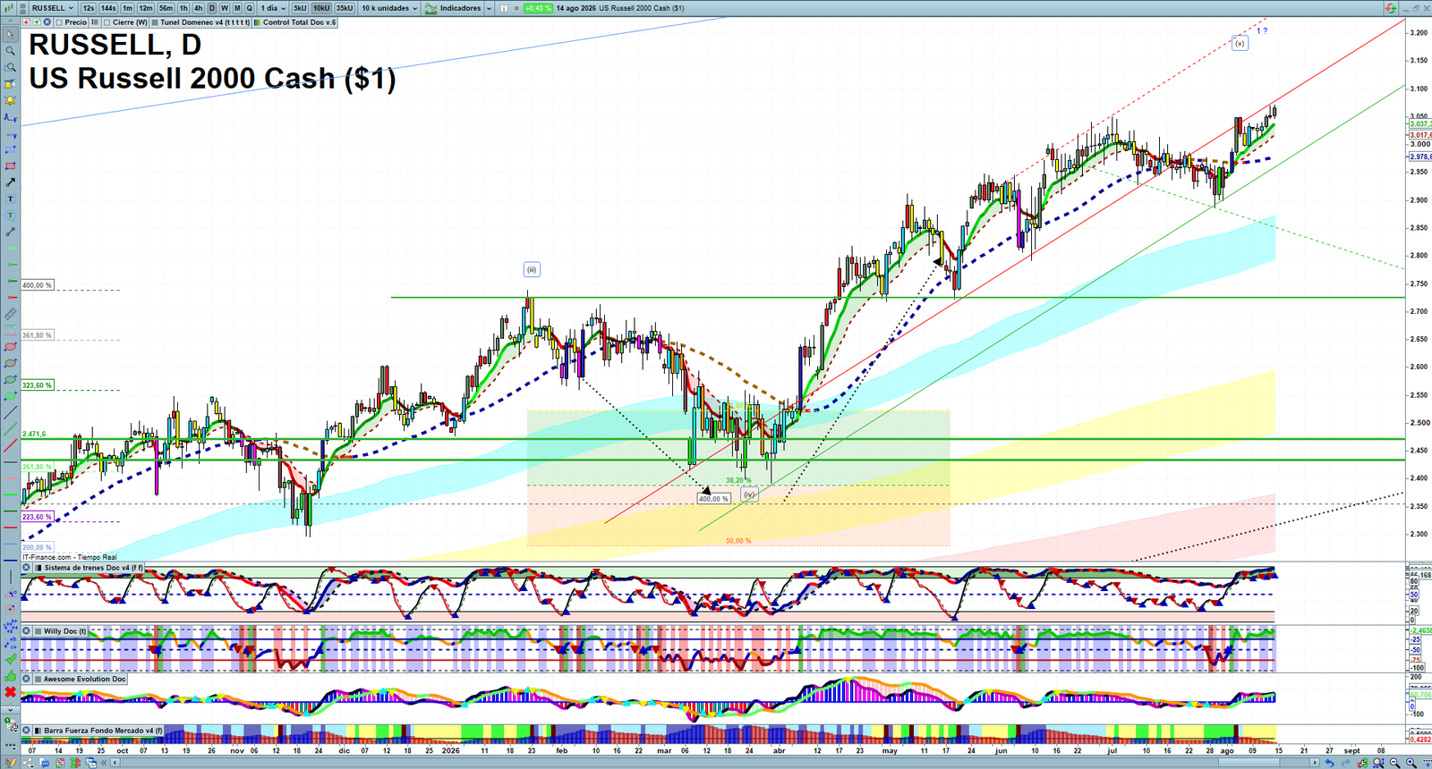
Task: Select the green diagonal line tool
Action: click(x=10, y=429)
